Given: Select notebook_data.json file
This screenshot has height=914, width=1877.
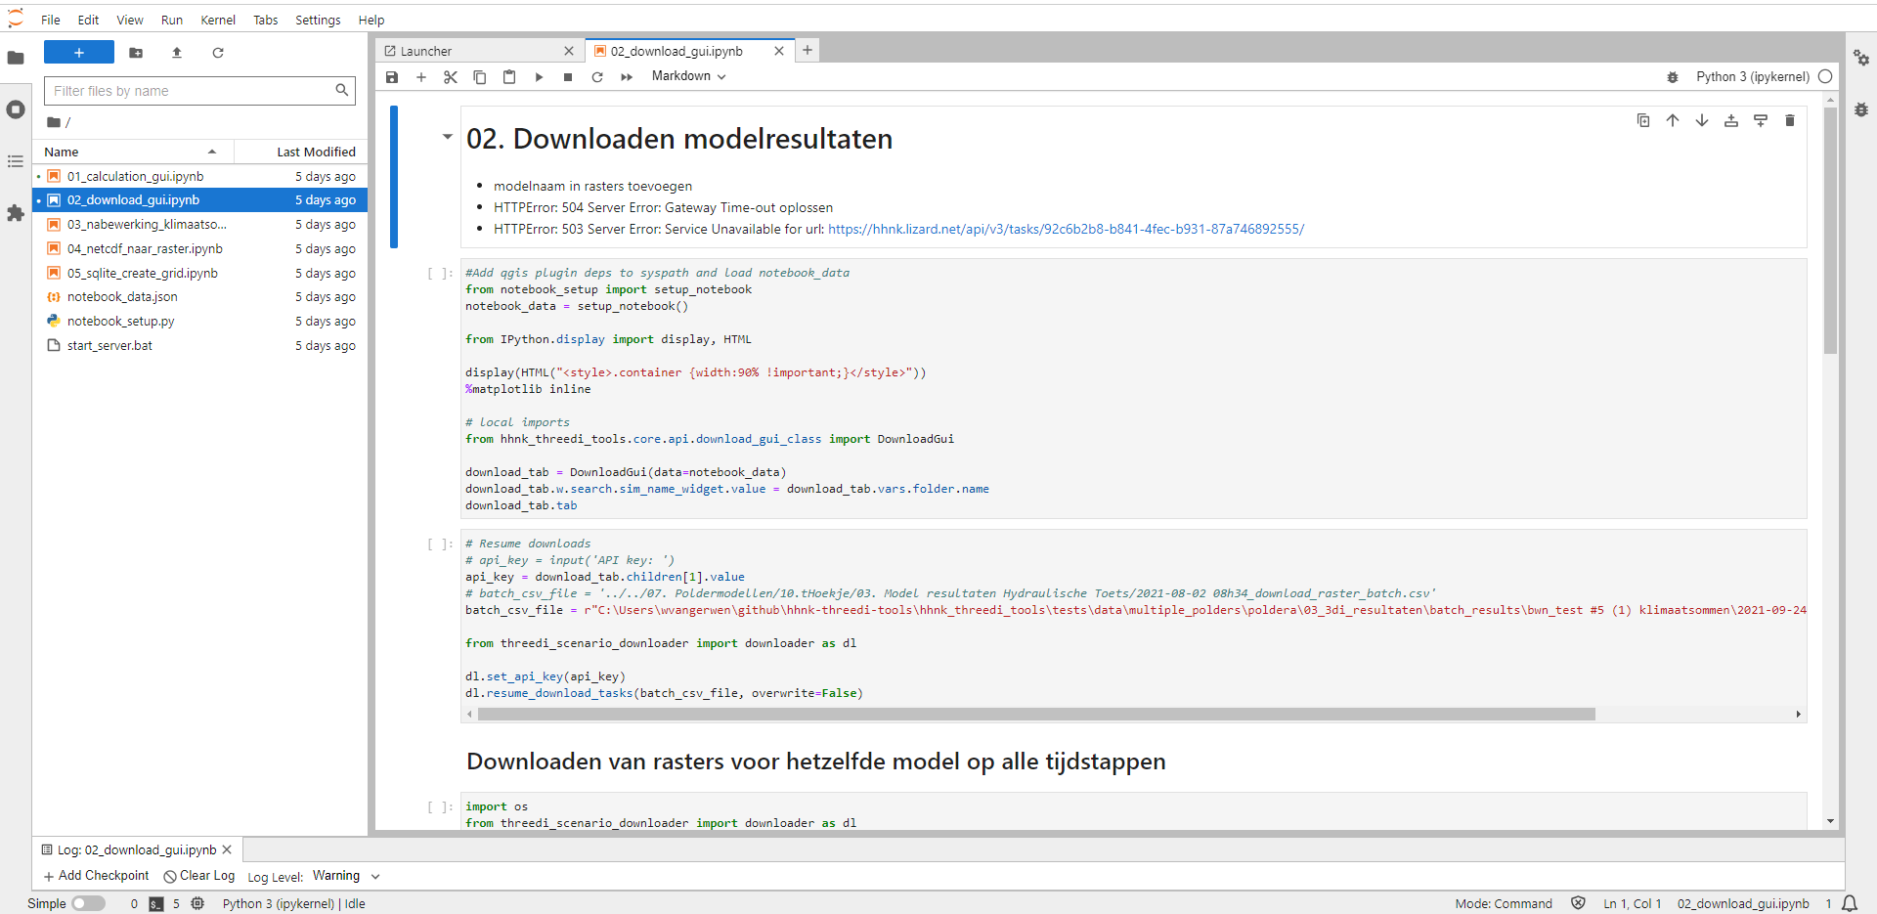Looking at the screenshot, I should 199,296.
